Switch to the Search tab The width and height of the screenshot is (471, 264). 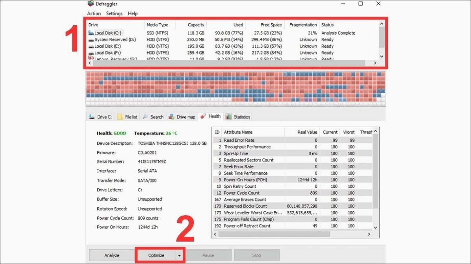point(153,117)
